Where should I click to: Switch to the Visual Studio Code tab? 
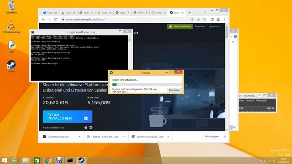50,13
